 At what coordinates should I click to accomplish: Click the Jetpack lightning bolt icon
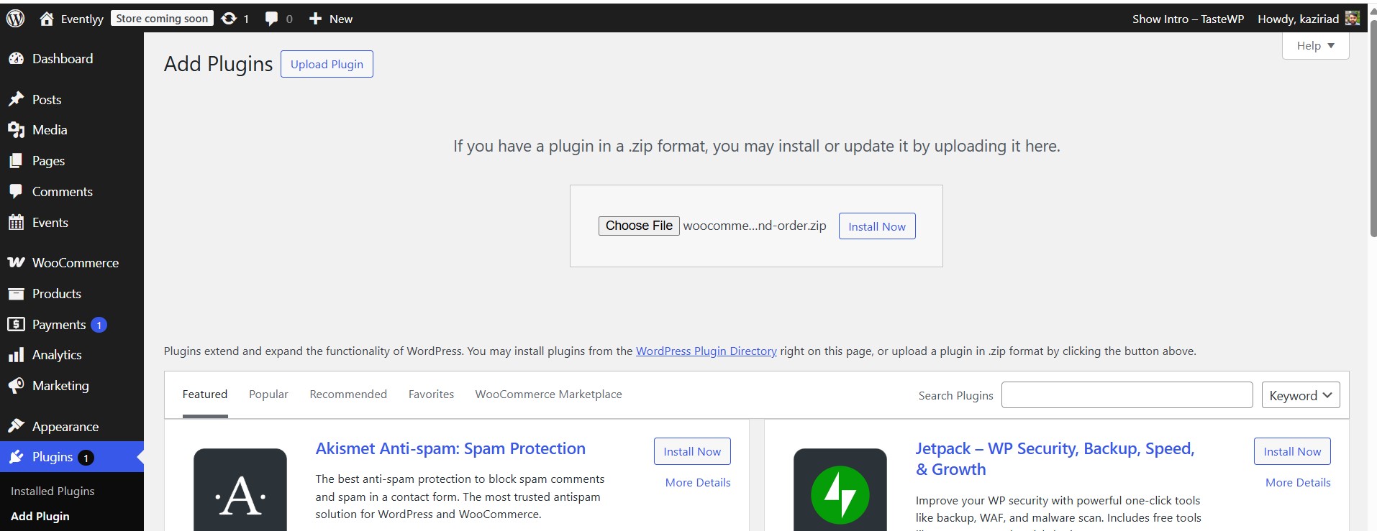tap(840, 494)
